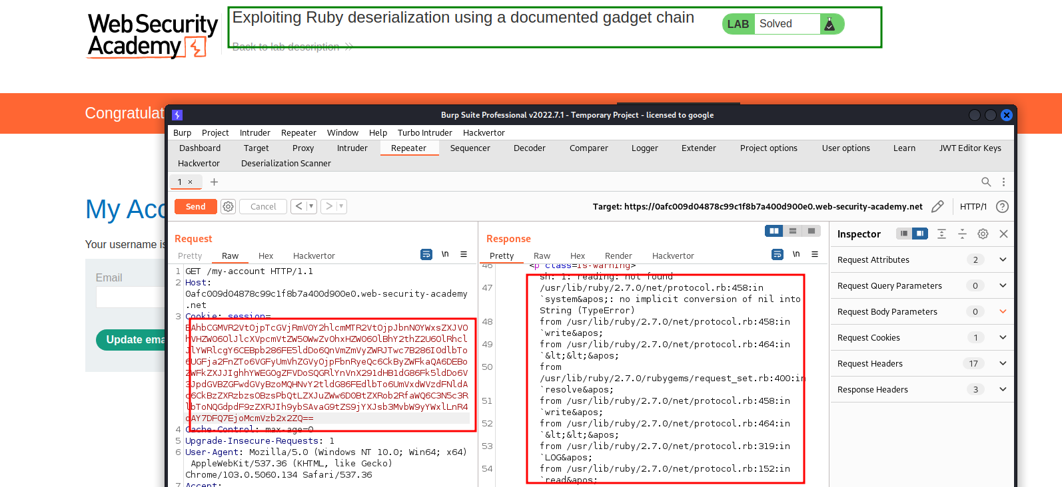Image resolution: width=1062 pixels, height=487 pixels.
Task: Open the Inspector settings gear
Action: [983, 234]
